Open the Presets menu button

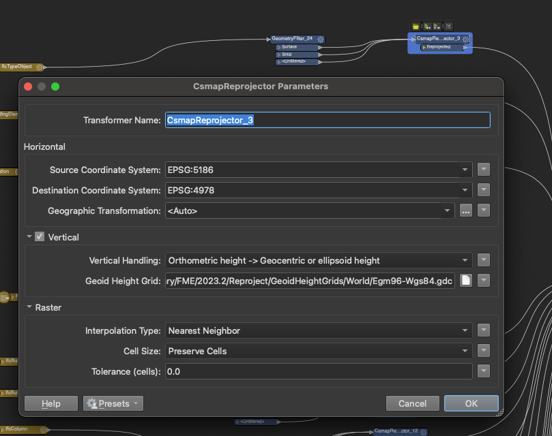(113, 403)
